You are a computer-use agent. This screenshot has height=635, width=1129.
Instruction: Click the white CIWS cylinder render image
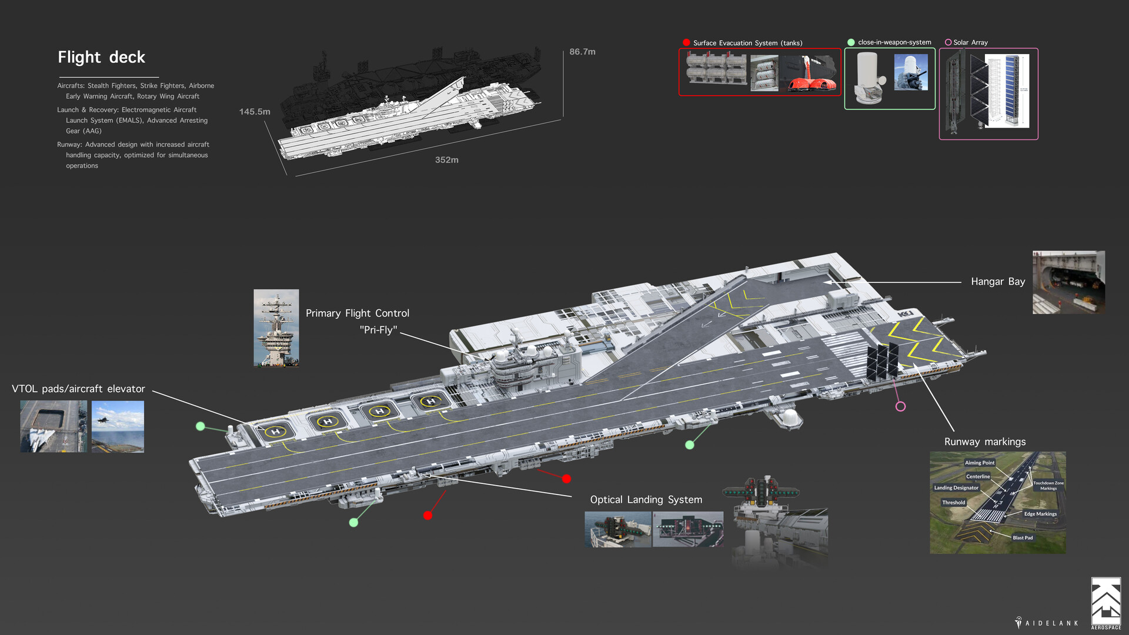tap(868, 77)
